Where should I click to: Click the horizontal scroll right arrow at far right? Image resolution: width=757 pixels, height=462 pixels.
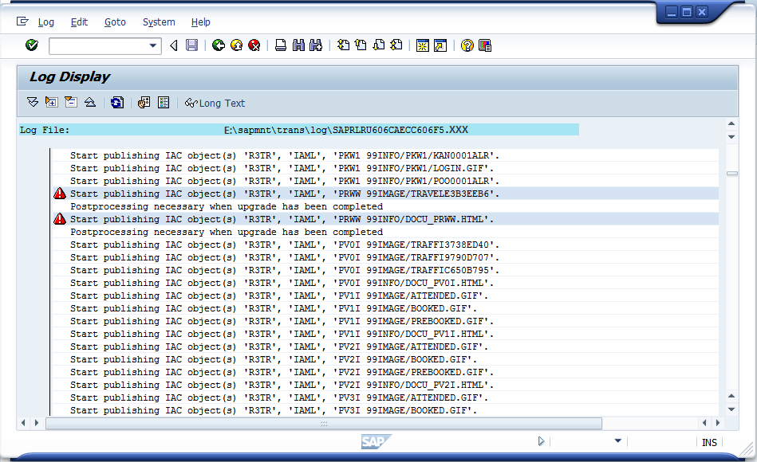coord(718,423)
